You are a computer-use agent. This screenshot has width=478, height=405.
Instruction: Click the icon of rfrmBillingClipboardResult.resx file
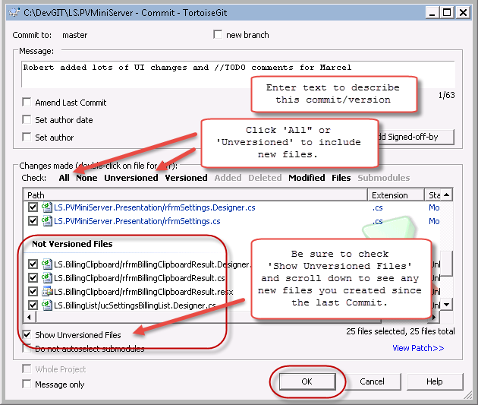(47, 292)
